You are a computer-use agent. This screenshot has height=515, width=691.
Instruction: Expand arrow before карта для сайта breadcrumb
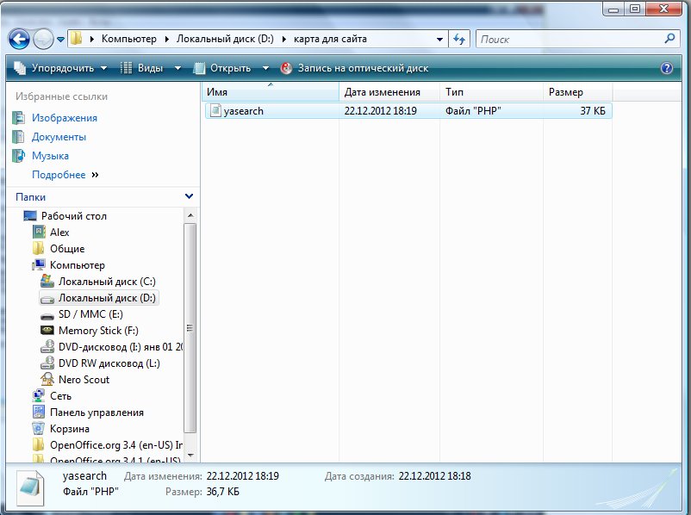[x=284, y=40]
